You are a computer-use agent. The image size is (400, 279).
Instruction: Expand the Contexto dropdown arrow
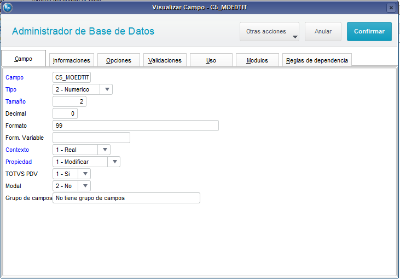point(105,150)
